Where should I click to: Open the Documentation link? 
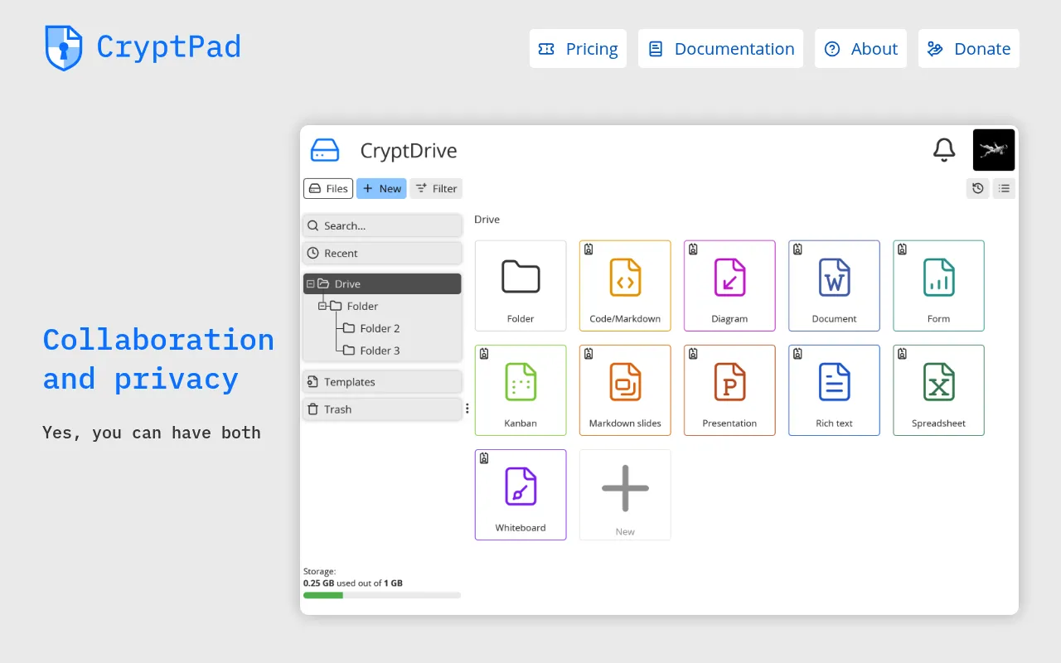pyautogui.click(x=720, y=49)
